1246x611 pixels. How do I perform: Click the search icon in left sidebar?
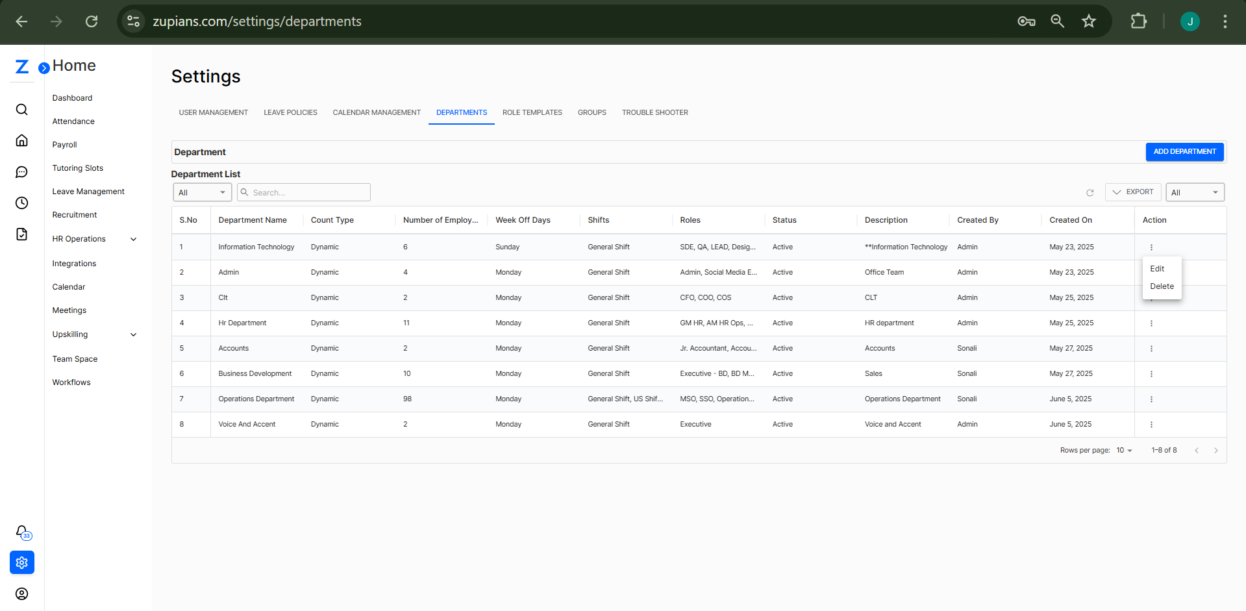(x=21, y=109)
